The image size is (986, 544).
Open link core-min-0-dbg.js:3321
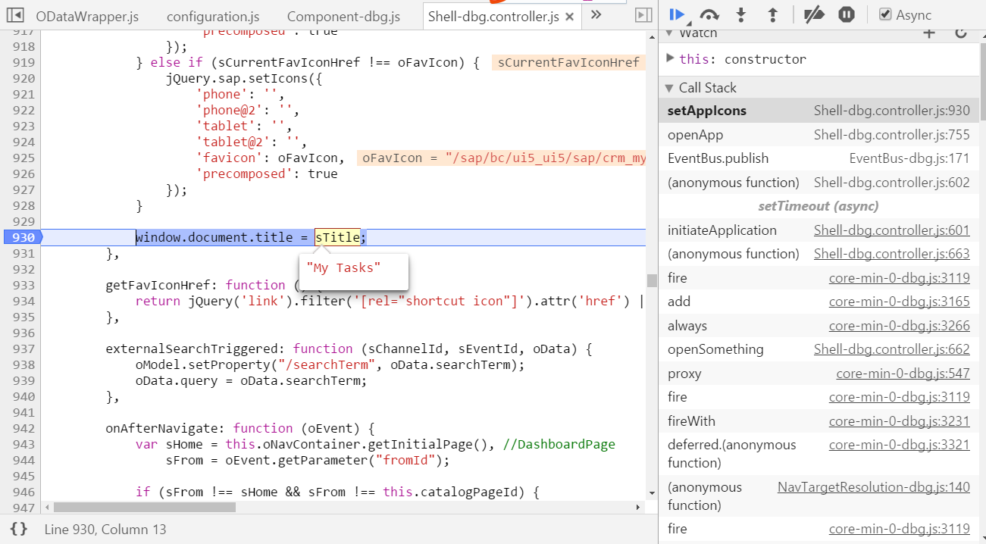click(900, 445)
